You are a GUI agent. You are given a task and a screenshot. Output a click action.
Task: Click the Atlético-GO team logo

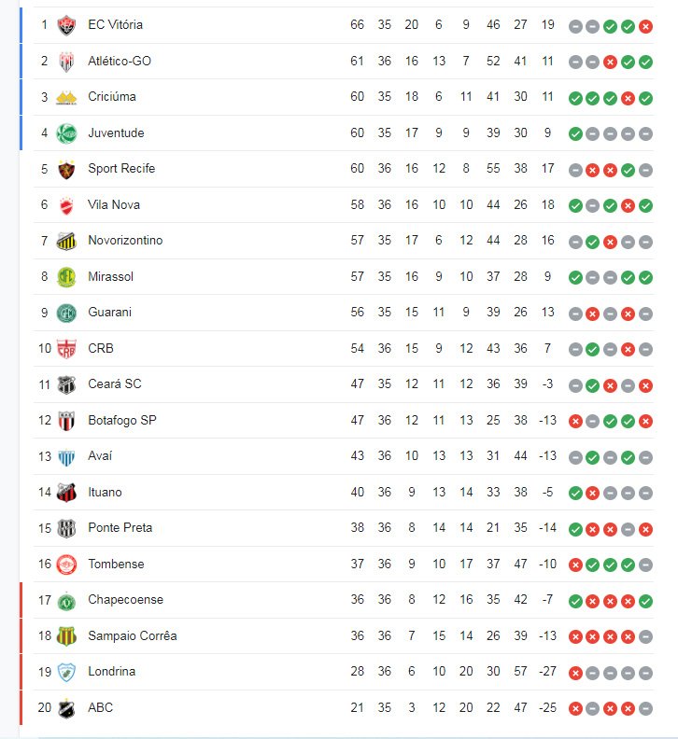[66, 62]
